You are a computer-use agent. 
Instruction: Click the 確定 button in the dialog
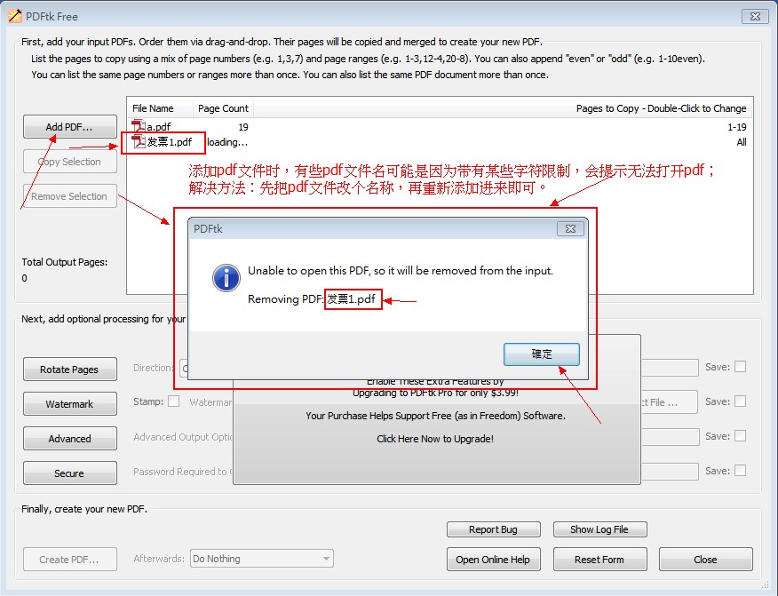tap(542, 354)
